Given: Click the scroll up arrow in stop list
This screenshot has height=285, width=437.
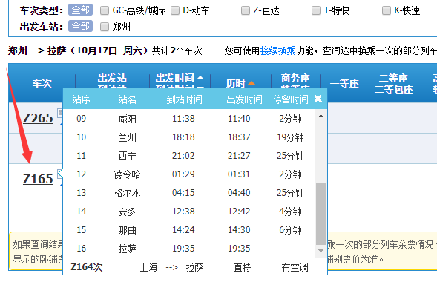Looking at the screenshot, I should tap(321, 116).
